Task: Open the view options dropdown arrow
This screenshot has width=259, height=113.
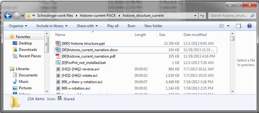Action: pyautogui.click(x=228, y=26)
